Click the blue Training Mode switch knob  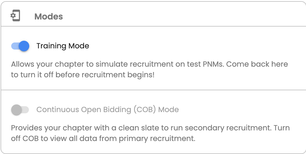[x=24, y=46]
